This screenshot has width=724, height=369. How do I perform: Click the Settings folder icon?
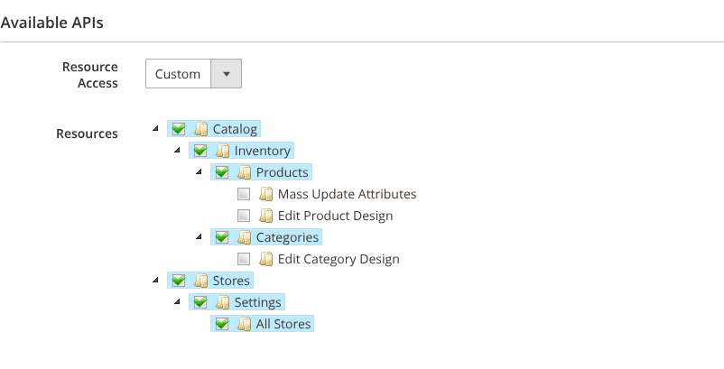tap(223, 302)
